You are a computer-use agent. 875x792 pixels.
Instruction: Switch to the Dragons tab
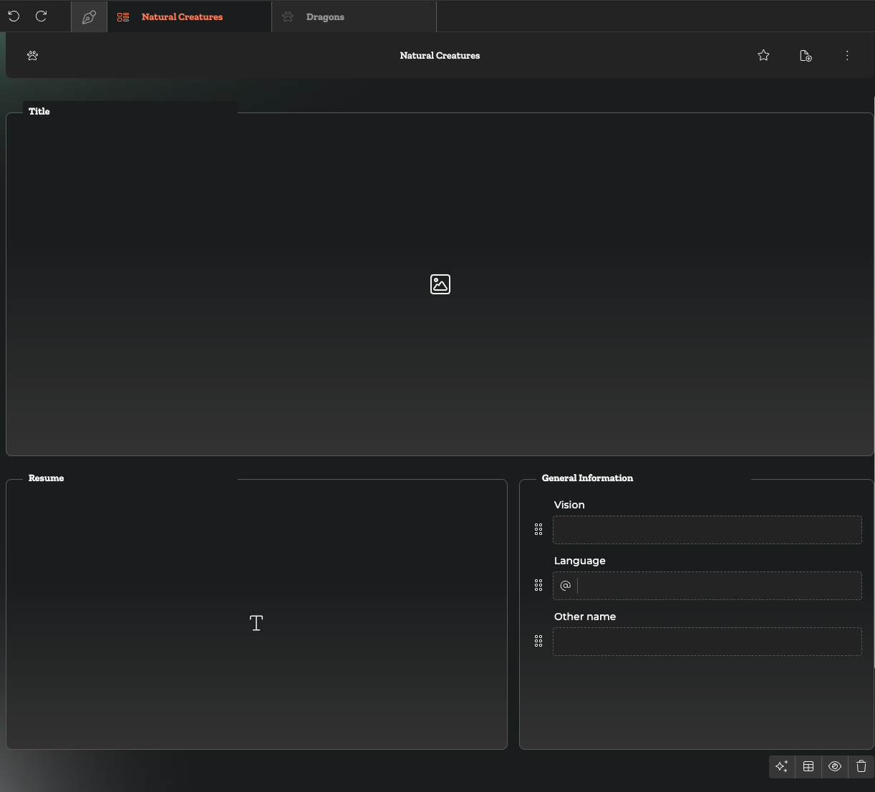coord(325,16)
